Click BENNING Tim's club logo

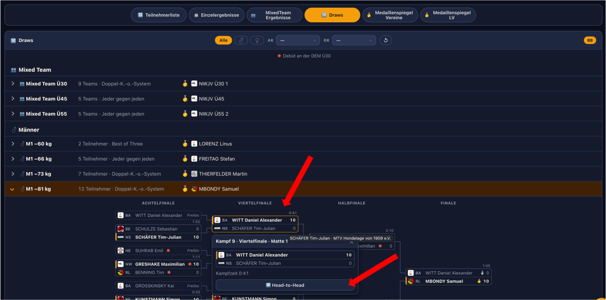121,272
